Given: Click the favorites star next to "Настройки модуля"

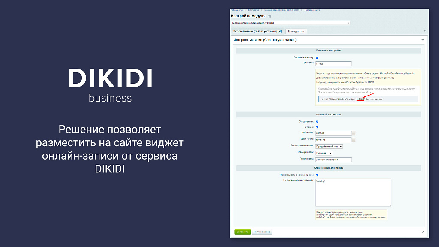Looking at the screenshot, I should 269,16.
